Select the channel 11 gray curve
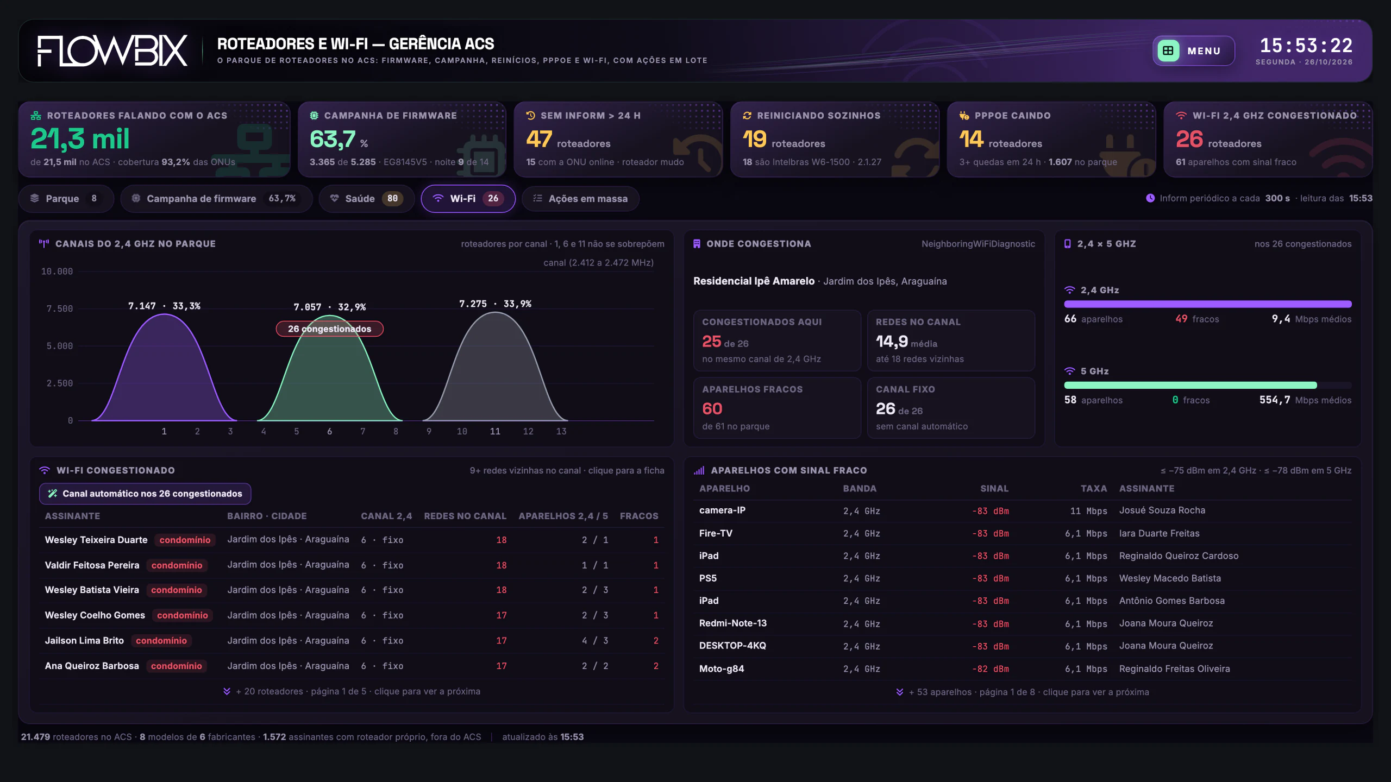 click(x=495, y=367)
